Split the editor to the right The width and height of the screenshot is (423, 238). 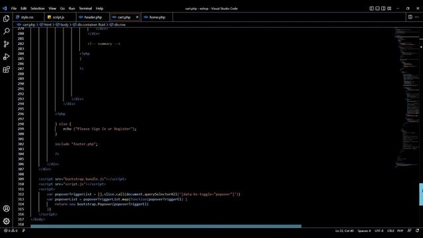click(x=410, y=17)
